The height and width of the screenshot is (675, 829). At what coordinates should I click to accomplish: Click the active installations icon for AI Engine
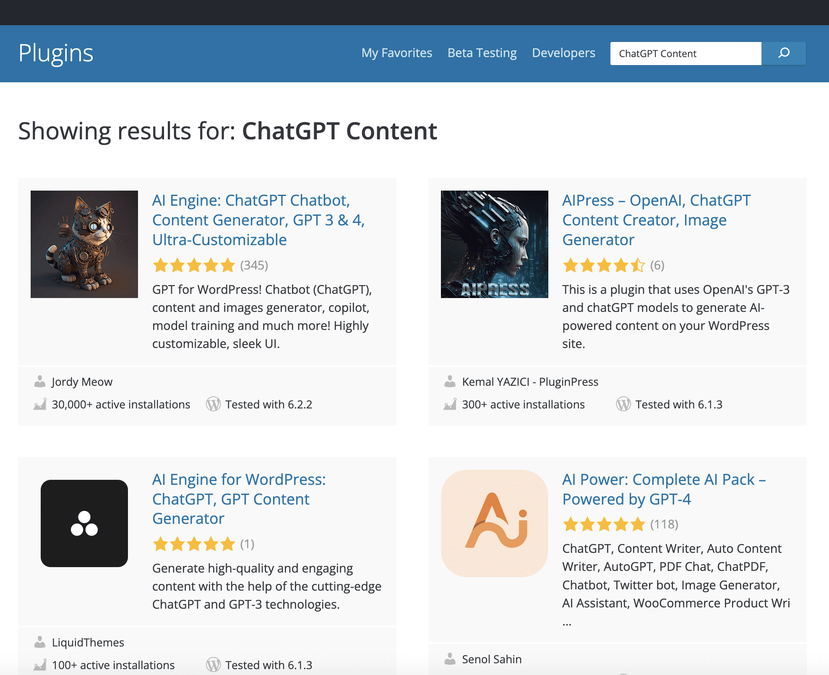(39, 404)
